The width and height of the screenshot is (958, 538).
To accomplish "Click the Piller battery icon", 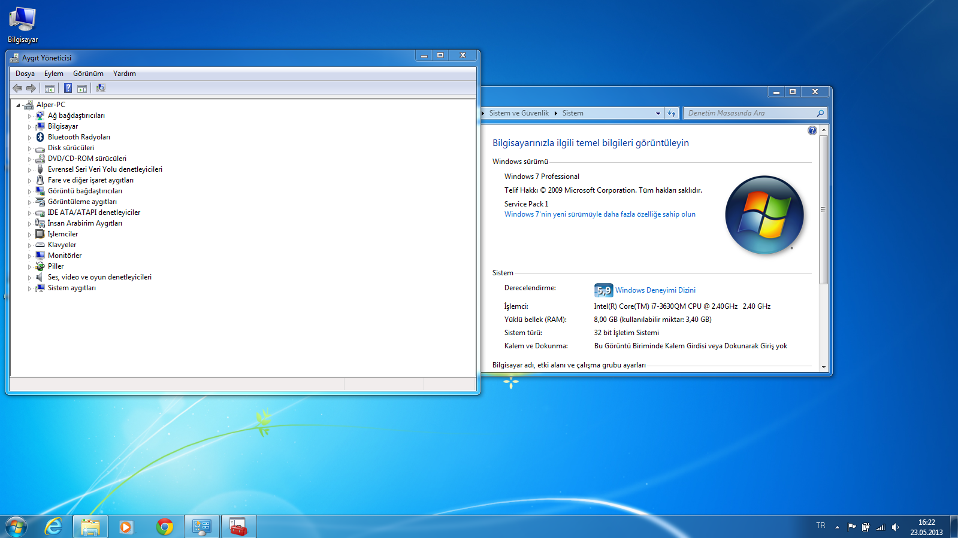I will click(x=40, y=266).
